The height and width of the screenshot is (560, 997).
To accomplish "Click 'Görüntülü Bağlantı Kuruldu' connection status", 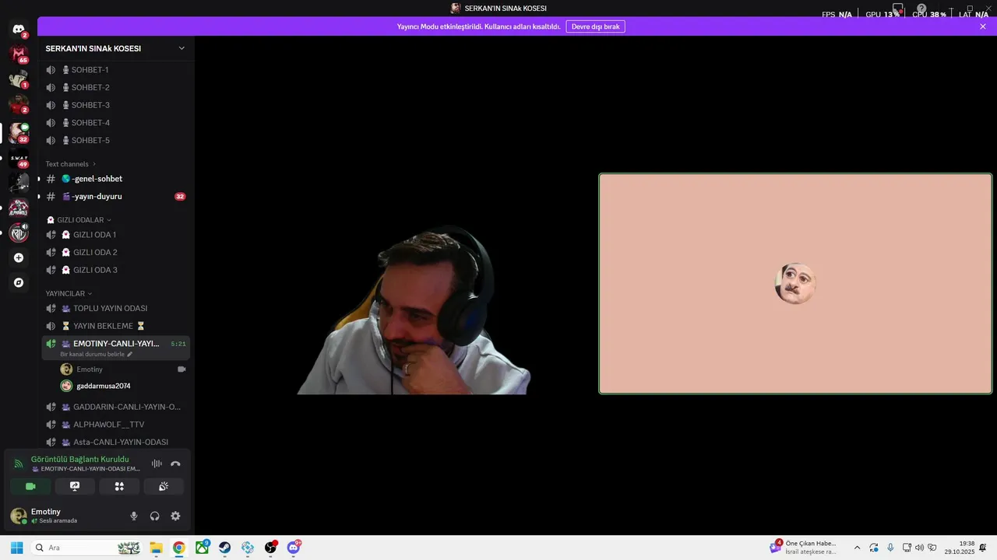I will coord(80,459).
